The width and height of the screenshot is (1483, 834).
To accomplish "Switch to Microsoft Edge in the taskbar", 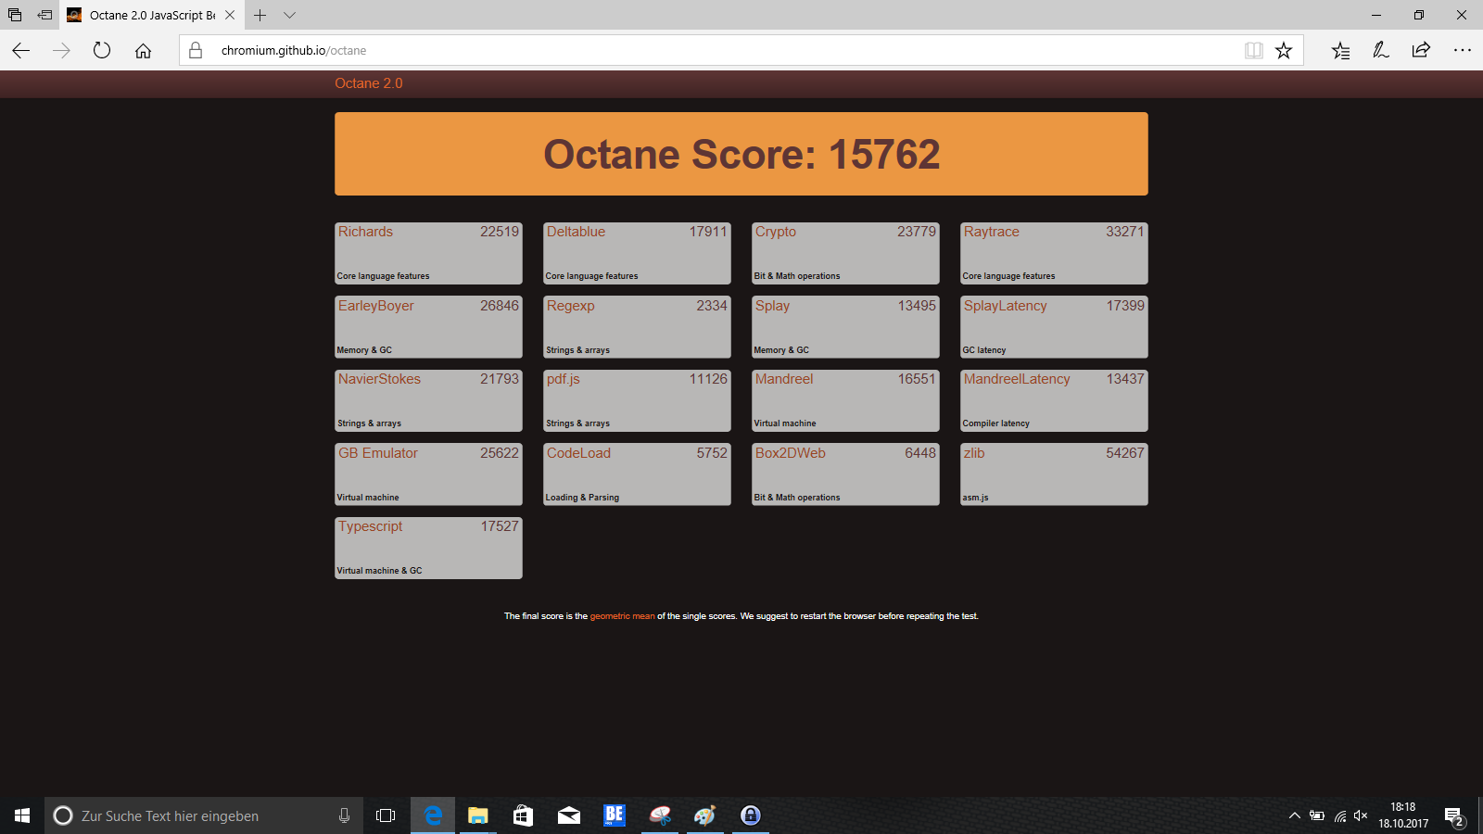I will pos(433,815).
